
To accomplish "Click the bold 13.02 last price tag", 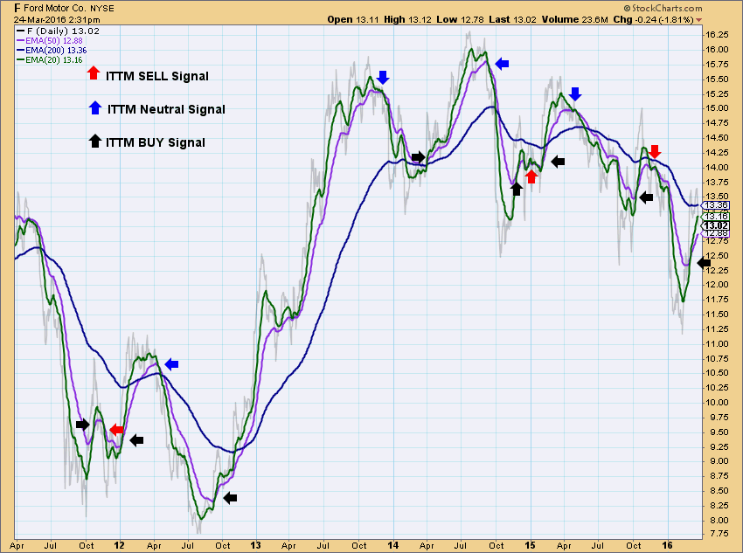I will [715, 225].
